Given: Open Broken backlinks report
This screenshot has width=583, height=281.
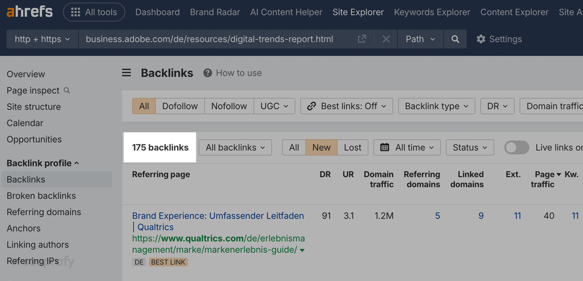Looking at the screenshot, I should 41,196.
